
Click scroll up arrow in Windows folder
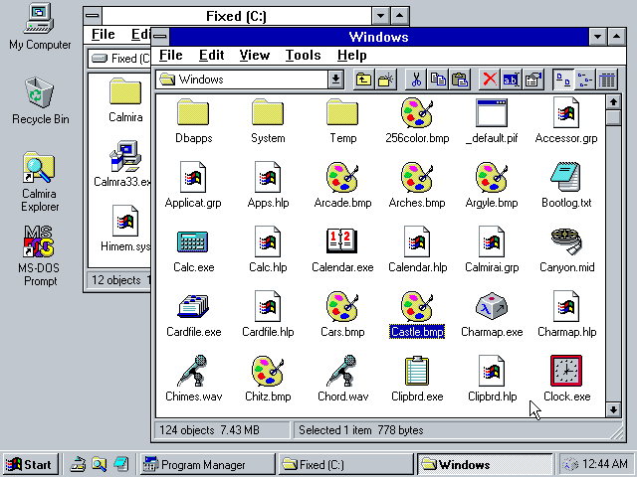[613, 102]
